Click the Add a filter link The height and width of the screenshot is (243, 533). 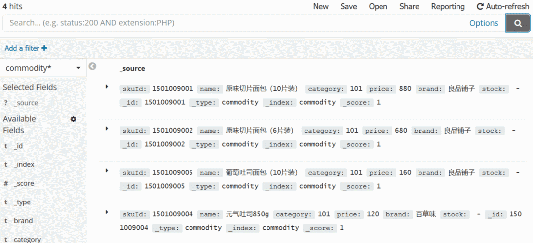coord(22,49)
